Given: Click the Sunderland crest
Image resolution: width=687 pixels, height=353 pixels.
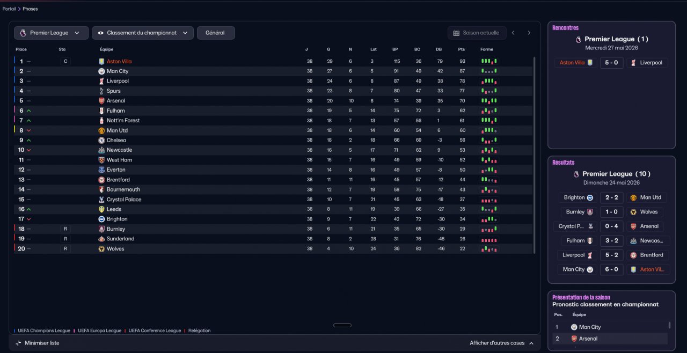Looking at the screenshot, I should 101,239.
